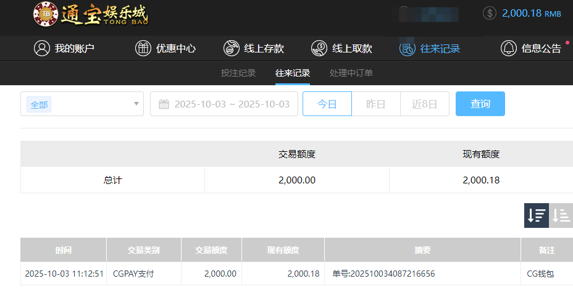Switch to the 处理中订单 tab
The height and width of the screenshot is (289, 573).
click(x=351, y=73)
